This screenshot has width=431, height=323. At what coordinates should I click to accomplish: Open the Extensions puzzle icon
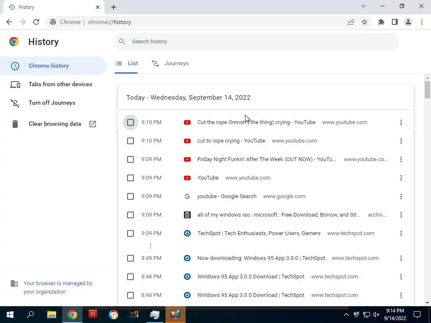point(381,22)
